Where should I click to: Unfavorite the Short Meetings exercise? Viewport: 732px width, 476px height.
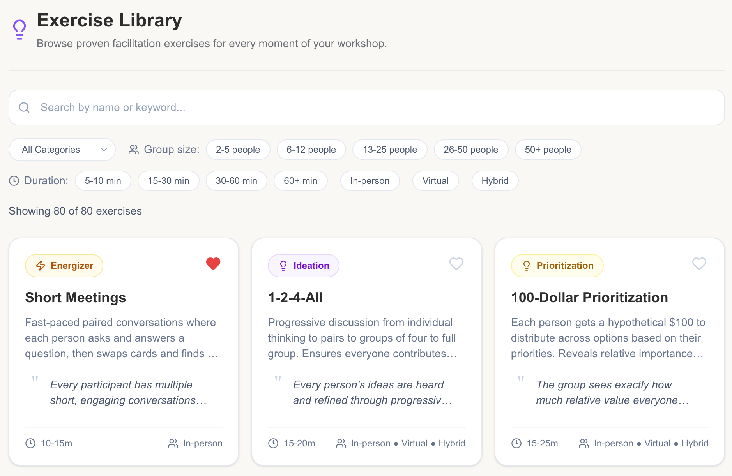(213, 264)
